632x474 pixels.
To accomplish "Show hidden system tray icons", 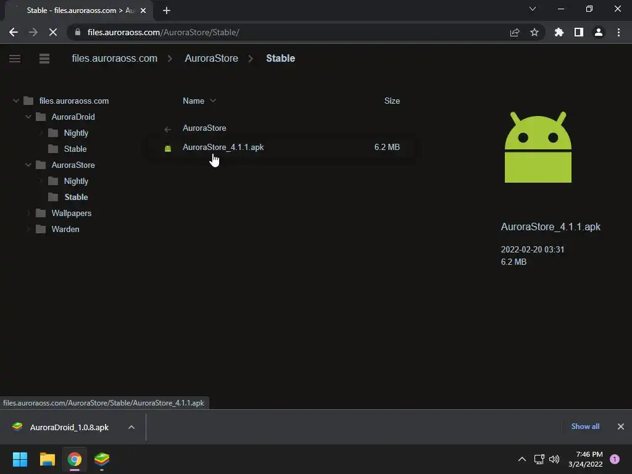I will 522,459.
